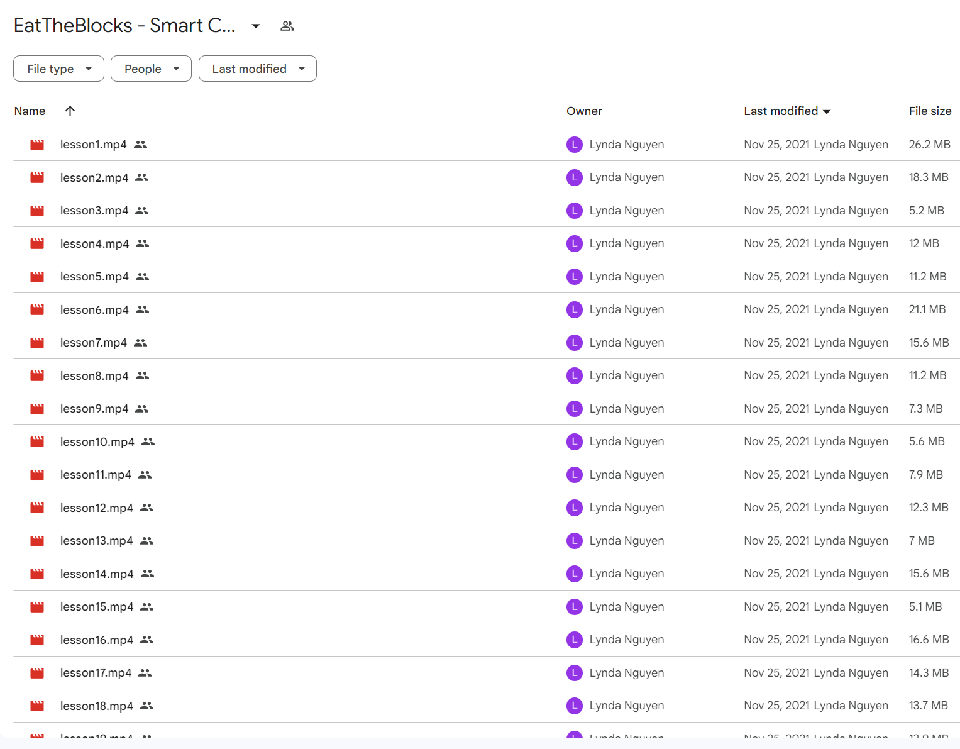Click the 13.7 MB file size value
Viewport: 960px width, 749px height.
929,706
